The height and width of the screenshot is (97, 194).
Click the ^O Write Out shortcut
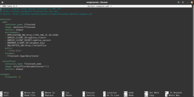click(28, 93)
